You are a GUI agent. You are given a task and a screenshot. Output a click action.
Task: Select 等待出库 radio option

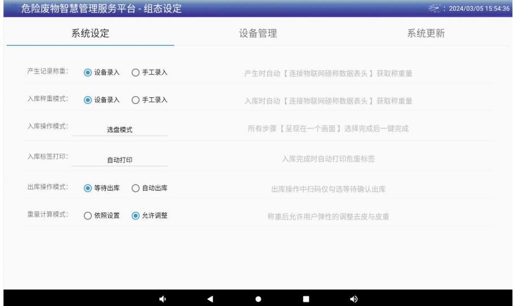coord(87,188)
